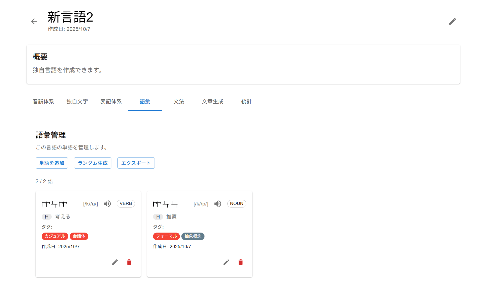
Task: Click the フォーマル tag chip
Action: coord(166,236)
